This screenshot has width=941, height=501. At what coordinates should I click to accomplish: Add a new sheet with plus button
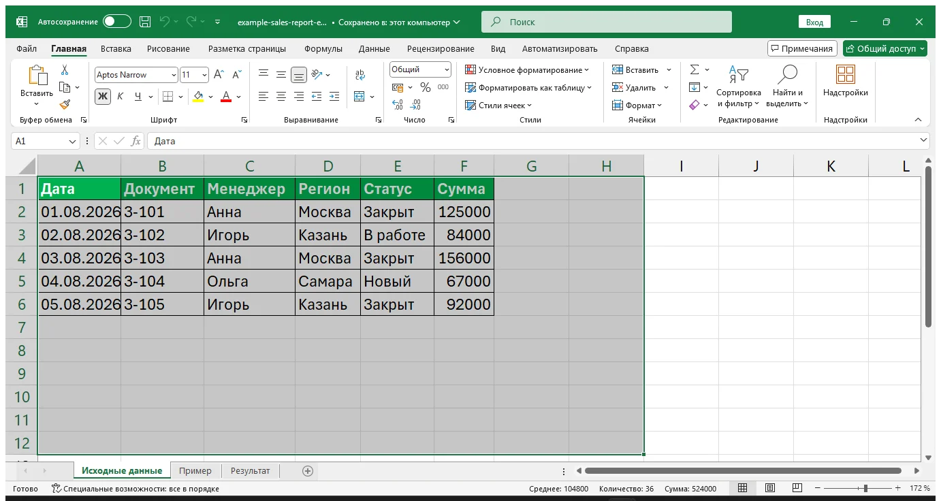(x=308, y=471)
